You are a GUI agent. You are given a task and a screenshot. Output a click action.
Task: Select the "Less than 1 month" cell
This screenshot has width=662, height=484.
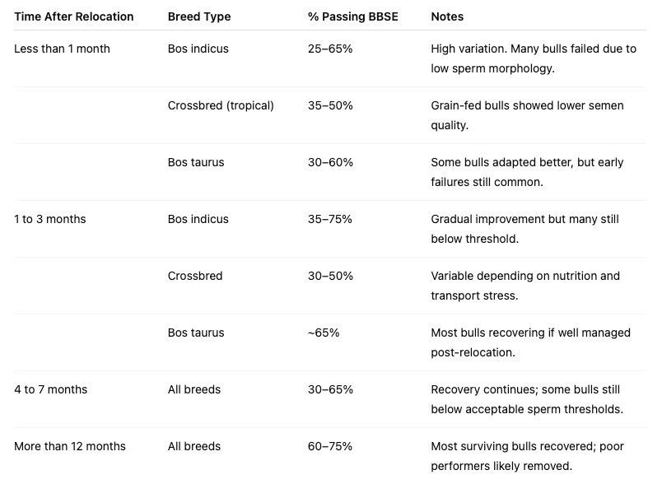pyautogui.click(x=62, y=49)
